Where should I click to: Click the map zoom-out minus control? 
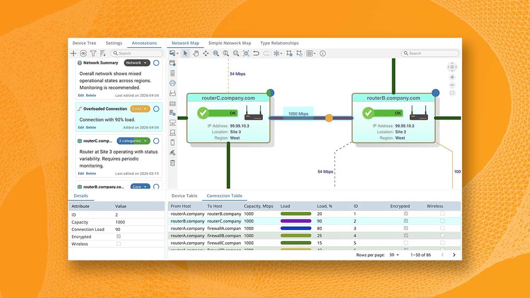[452, 85]
